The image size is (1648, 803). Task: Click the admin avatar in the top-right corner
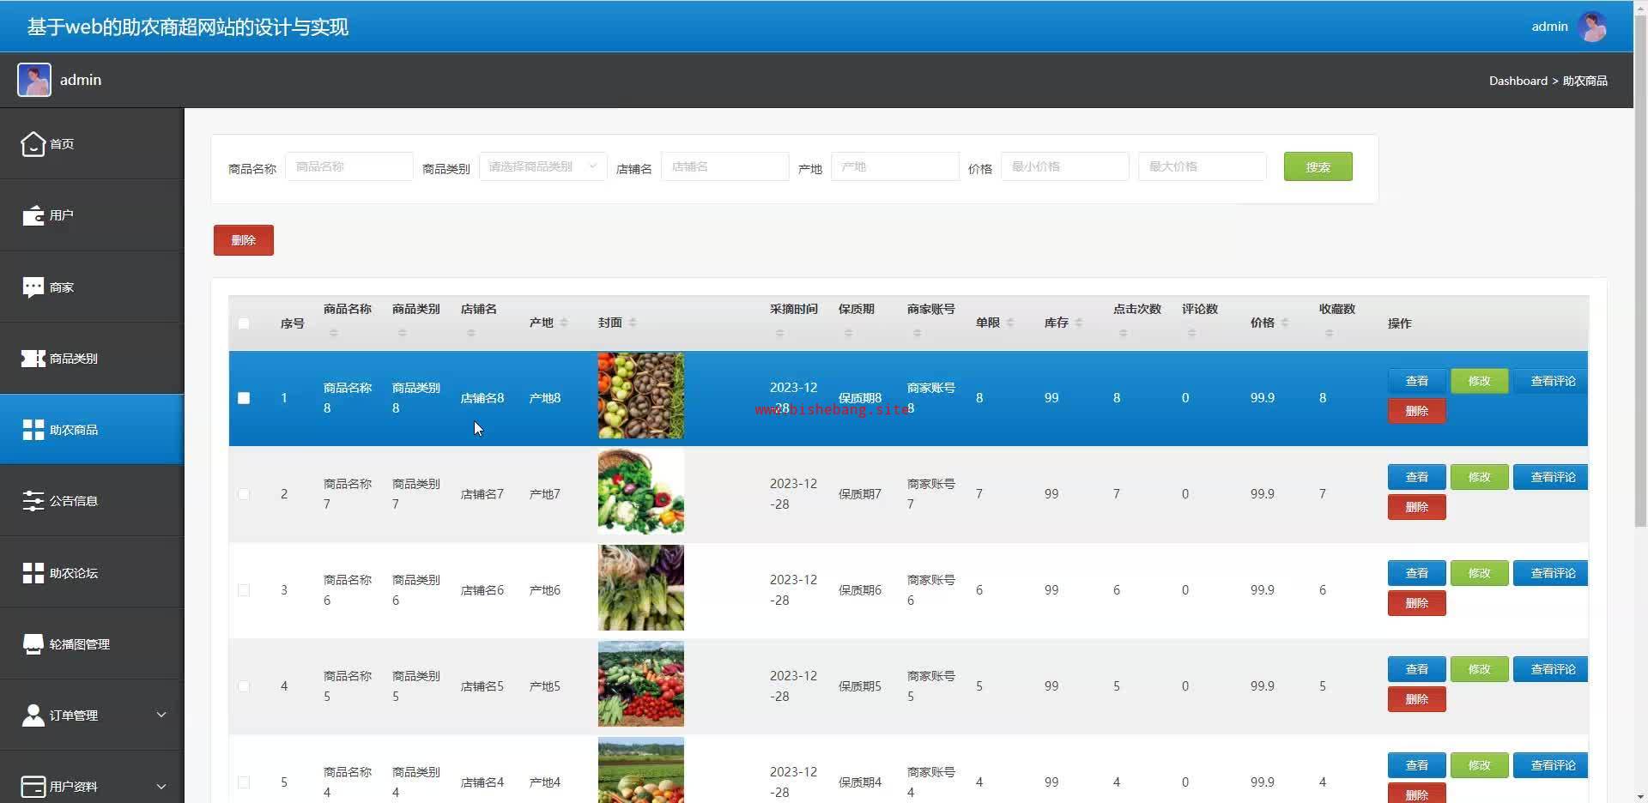(x=1592, y=27)
